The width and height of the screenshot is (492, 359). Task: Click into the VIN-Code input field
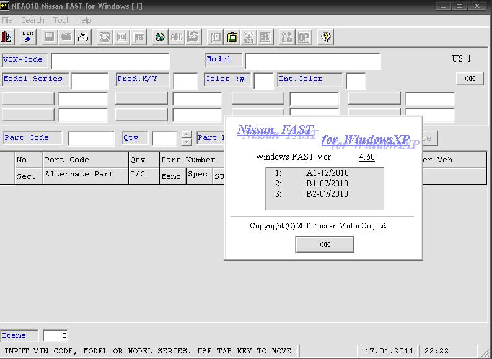point(110,61)
